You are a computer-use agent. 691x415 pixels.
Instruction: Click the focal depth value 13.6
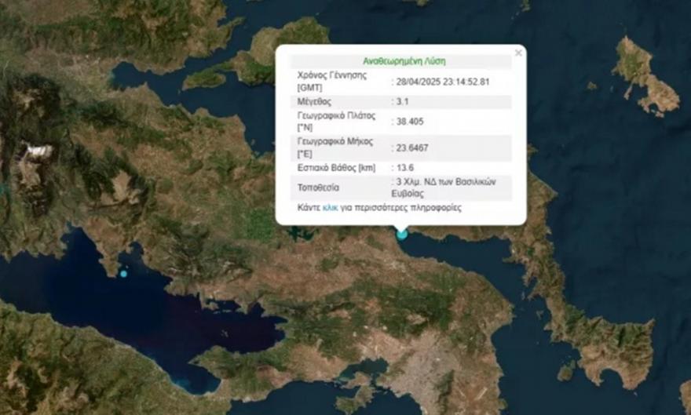pos(406,167)
